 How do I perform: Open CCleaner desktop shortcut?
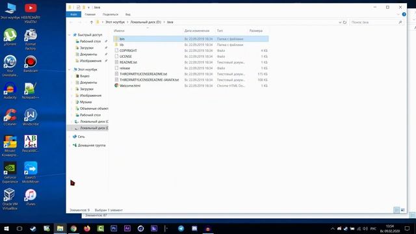(x=10, y=117)
